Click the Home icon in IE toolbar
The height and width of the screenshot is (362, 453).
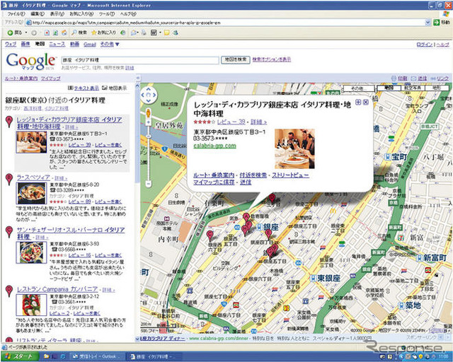click(64, 33)
